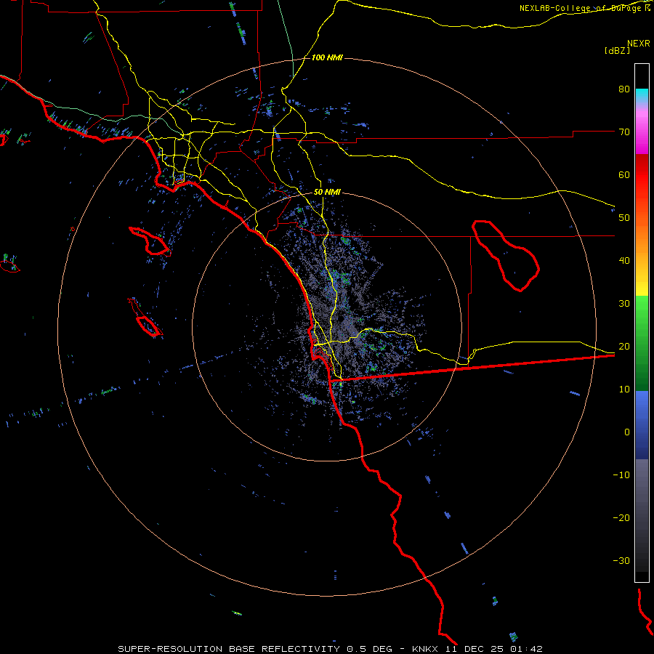Click the 20 value on the dBZ scale
This screenshot has height=654, width=654.
click(x=624, y=346)
